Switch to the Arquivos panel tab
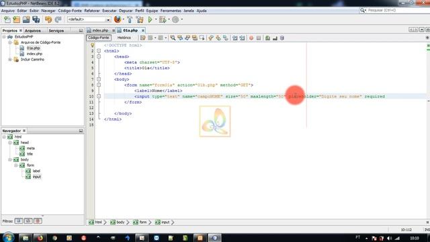 click(x=33, y=31)
